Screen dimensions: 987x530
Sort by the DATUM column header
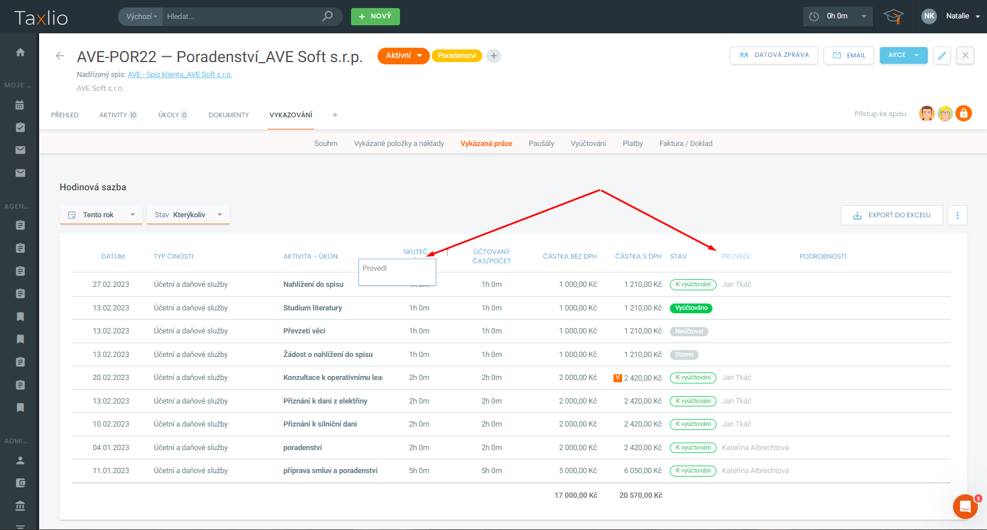113,256
